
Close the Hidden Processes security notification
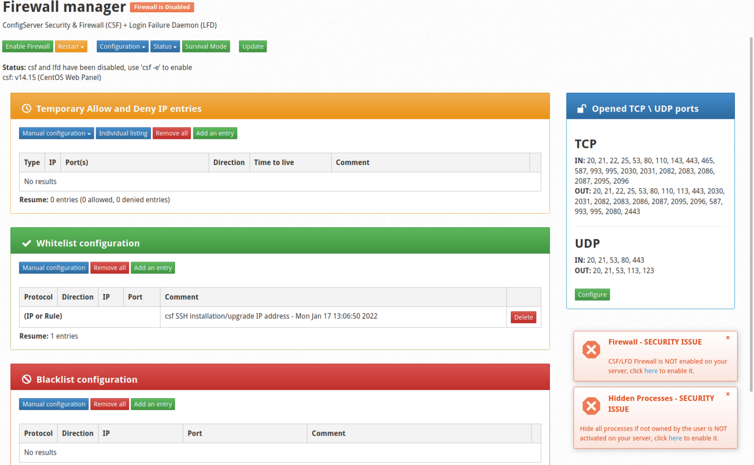click(x=727, y=394)
